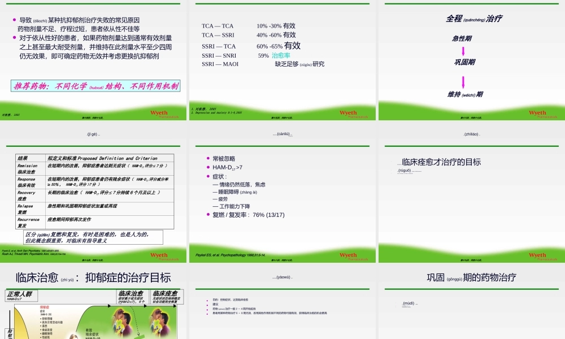Click the Wyeth logo on the TCA comparison slide
Image resolution: width=565 pixels, height=339 pixels.
point(347,113)
